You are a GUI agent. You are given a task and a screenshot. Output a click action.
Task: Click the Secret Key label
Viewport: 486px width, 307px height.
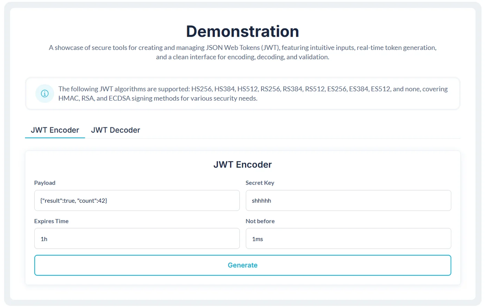[x=260, y=183]
